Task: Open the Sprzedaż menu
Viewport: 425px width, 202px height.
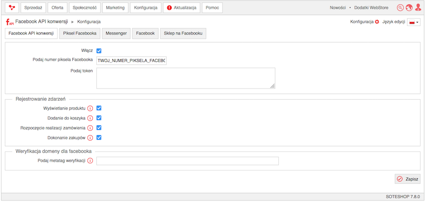Action: [x=33, y=8]
